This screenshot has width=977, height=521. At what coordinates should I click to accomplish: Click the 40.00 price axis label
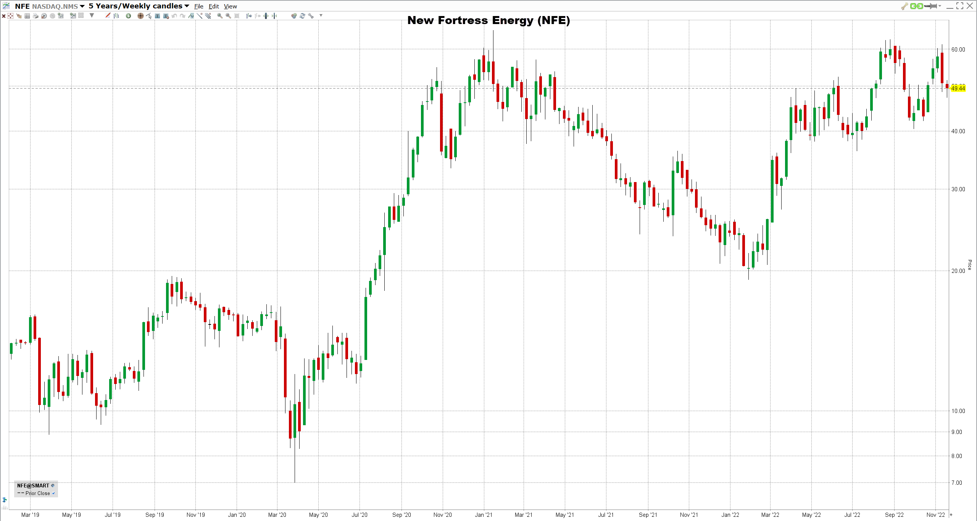[x=958, y=131]
